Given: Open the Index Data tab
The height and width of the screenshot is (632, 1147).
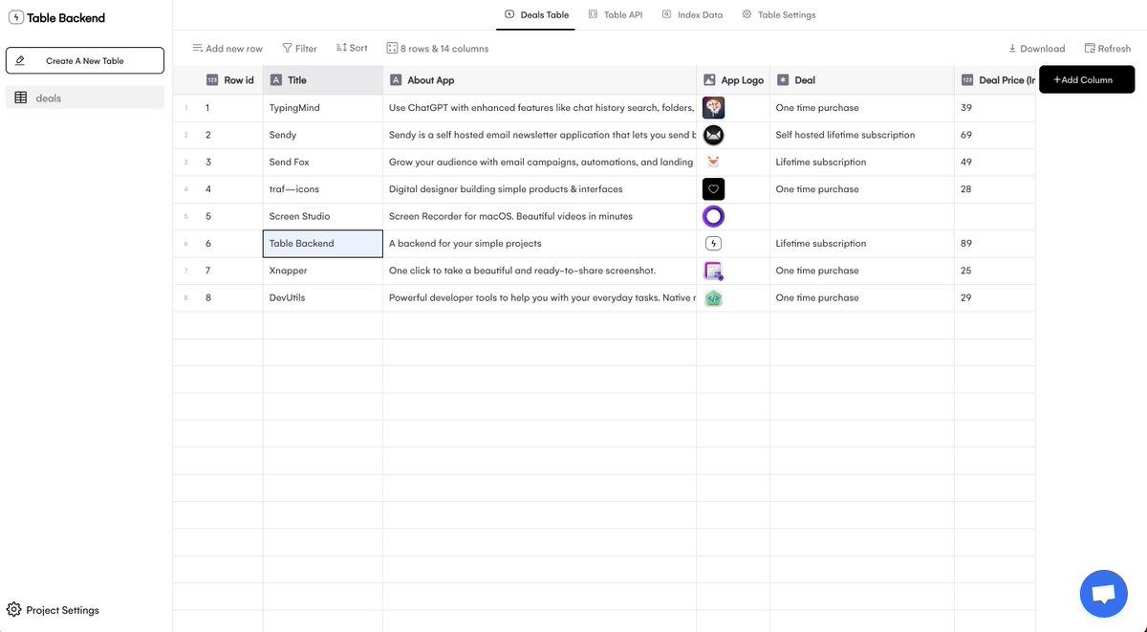Looking at the screenshot, I should pos(692,15).
